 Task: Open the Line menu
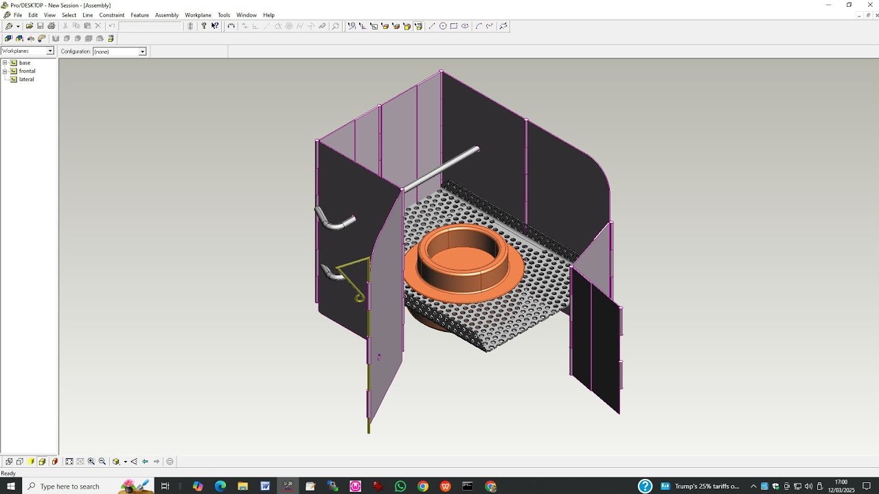pos(88,15)
